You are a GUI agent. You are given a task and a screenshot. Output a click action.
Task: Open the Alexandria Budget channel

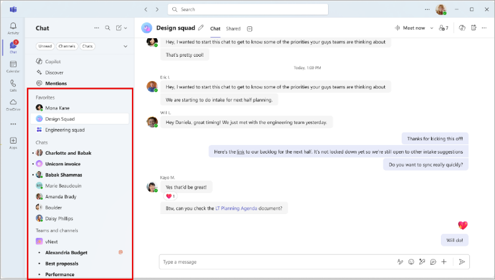point(80,252)
